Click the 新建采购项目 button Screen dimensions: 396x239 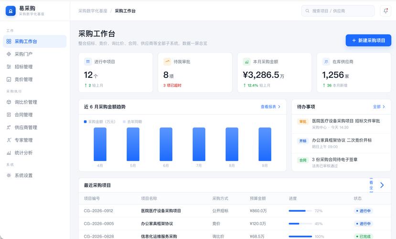coord(368,41)
